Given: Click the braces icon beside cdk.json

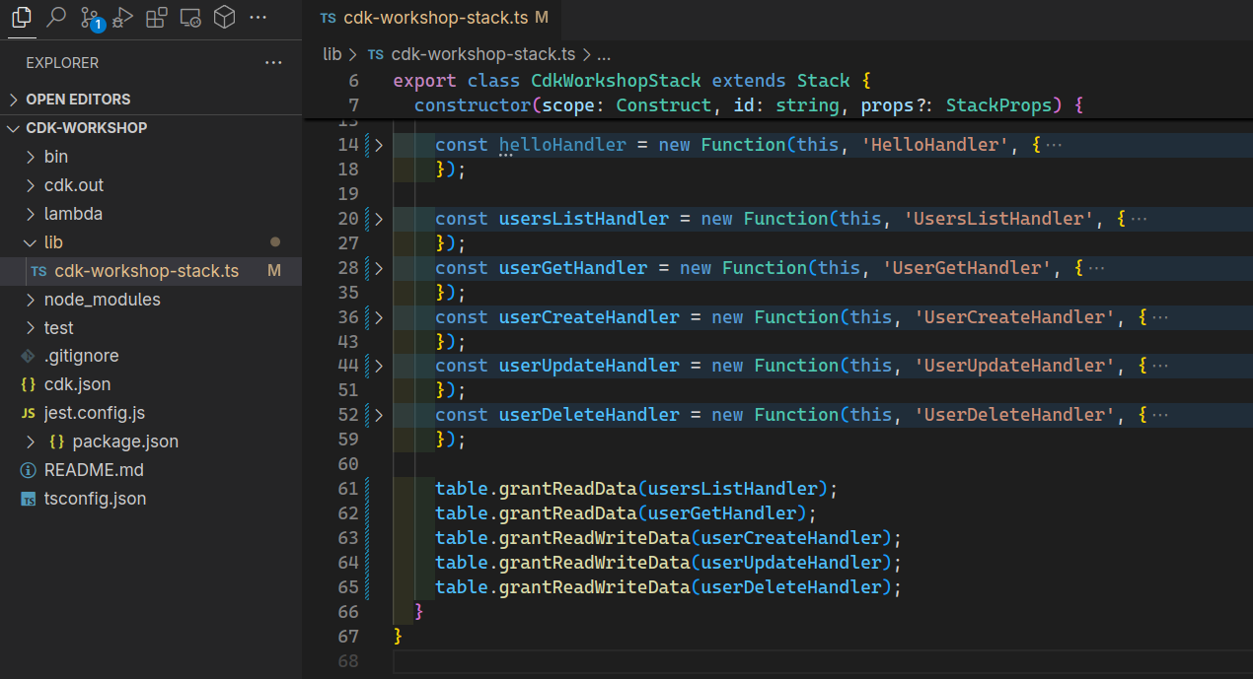Looking at the screenshot, I should click(x=28, y=384).
